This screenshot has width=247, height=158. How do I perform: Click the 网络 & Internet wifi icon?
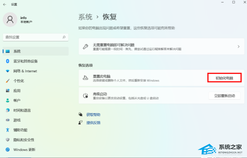(x=8, y=71)
